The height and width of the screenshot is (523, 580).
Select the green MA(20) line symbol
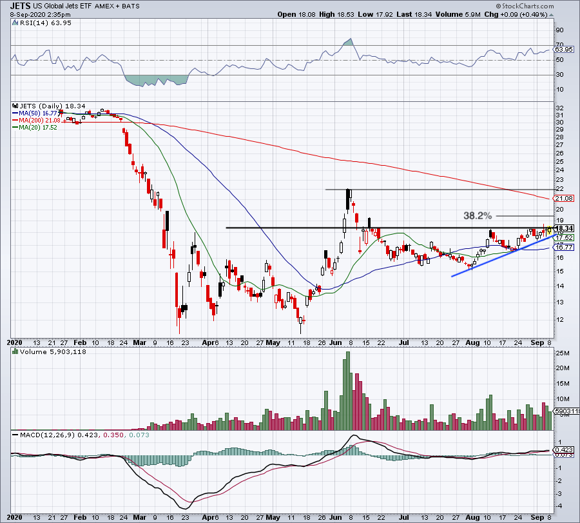coord(14,127)
